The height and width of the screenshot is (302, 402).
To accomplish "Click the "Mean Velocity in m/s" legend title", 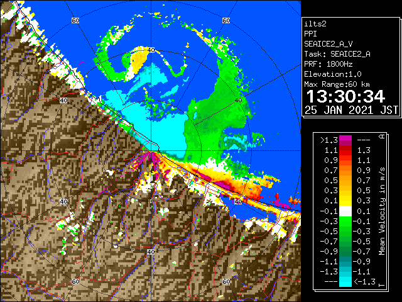I will 382,211.
